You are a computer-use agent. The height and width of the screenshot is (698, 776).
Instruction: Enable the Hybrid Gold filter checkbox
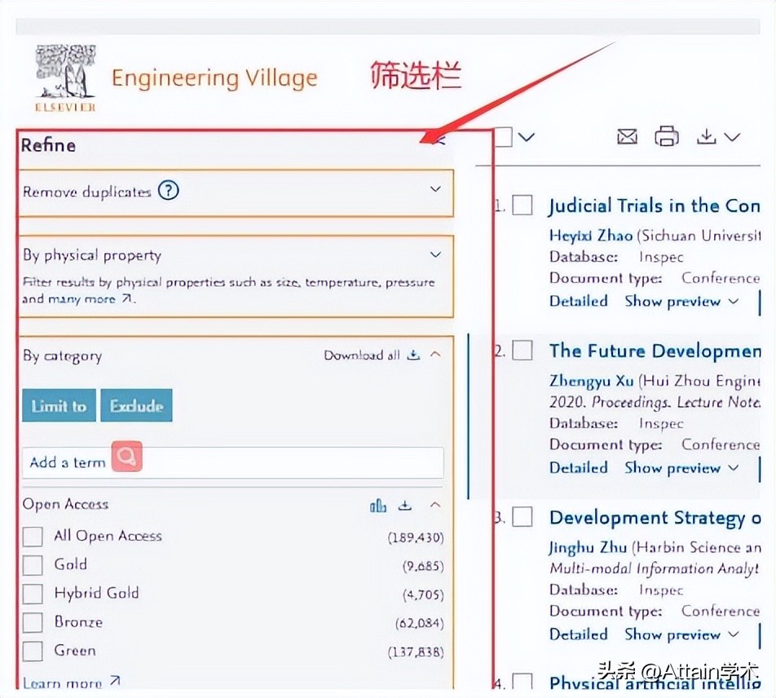[x=33, y=594]
